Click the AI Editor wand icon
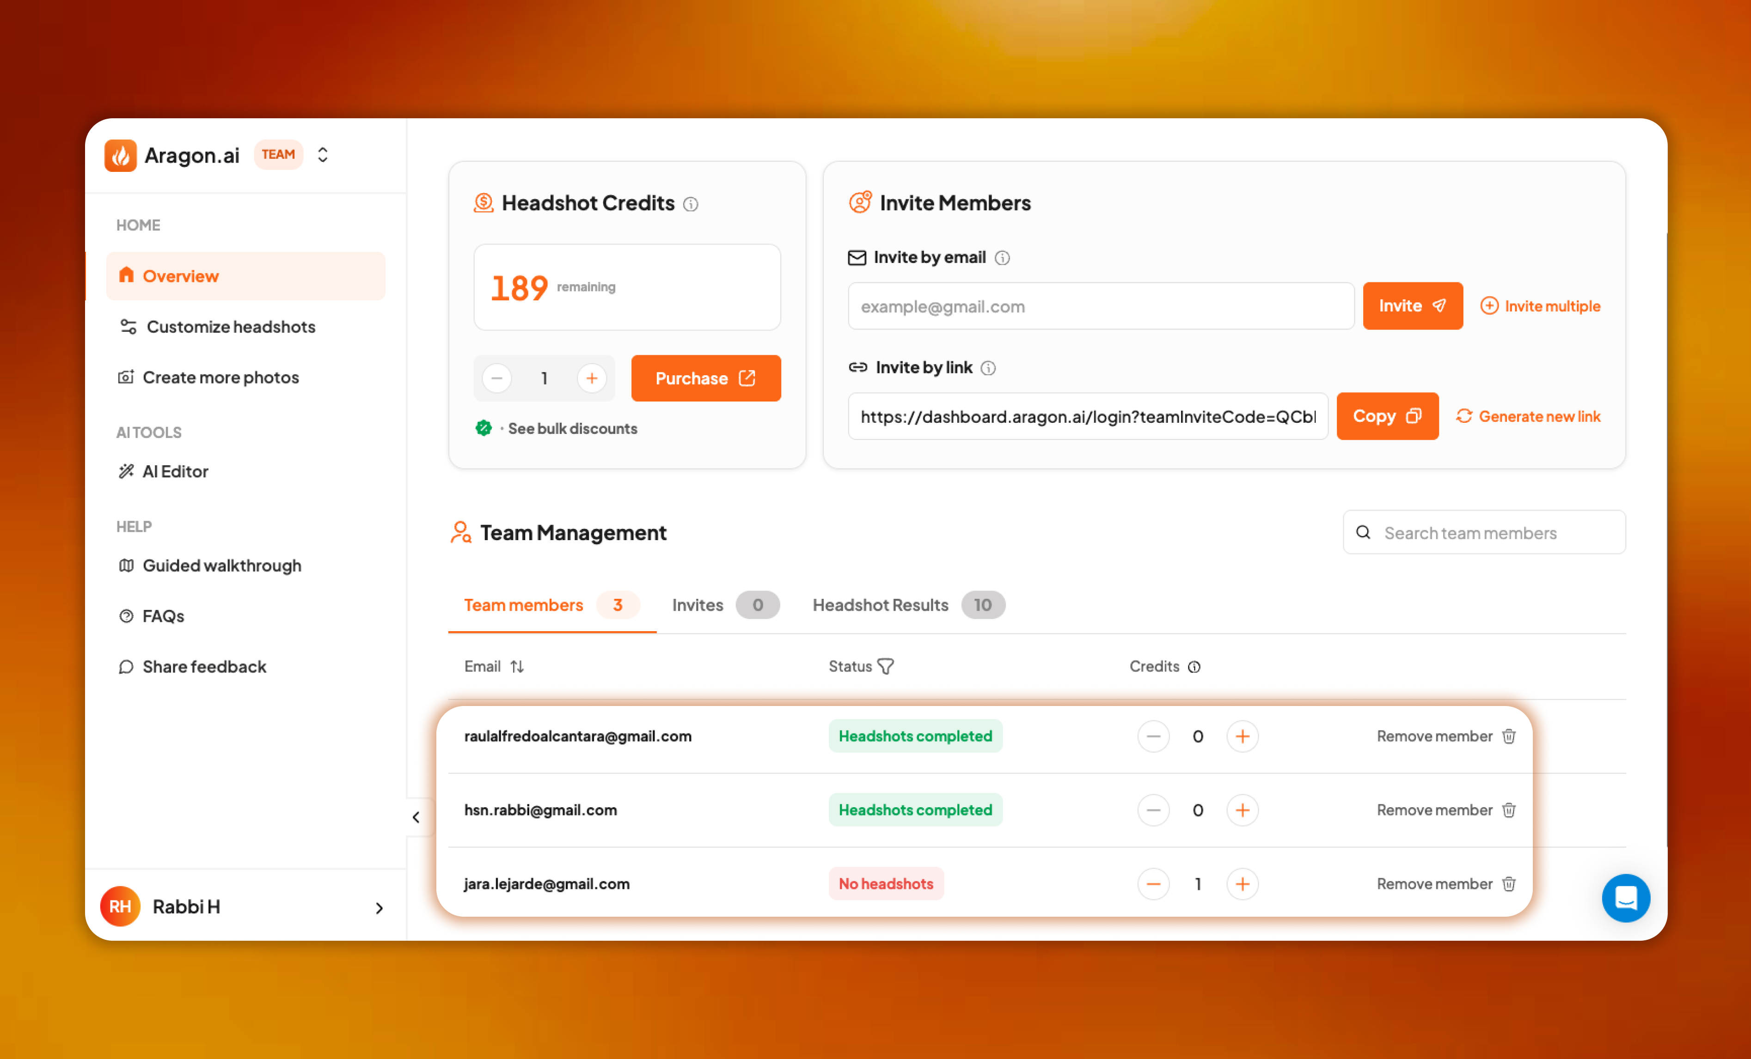Screen dimensions: 1751x1059 point(126,471)
